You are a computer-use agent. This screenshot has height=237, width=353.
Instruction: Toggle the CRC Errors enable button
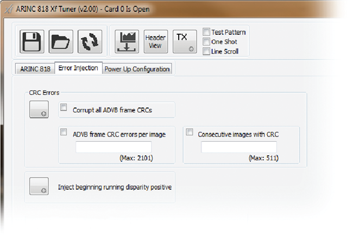click(39, 109)
